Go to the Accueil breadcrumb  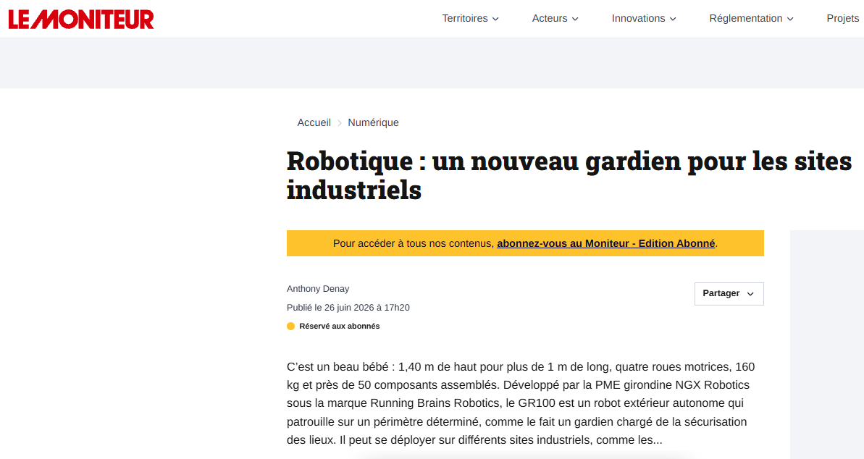click(x=314, y=122)
